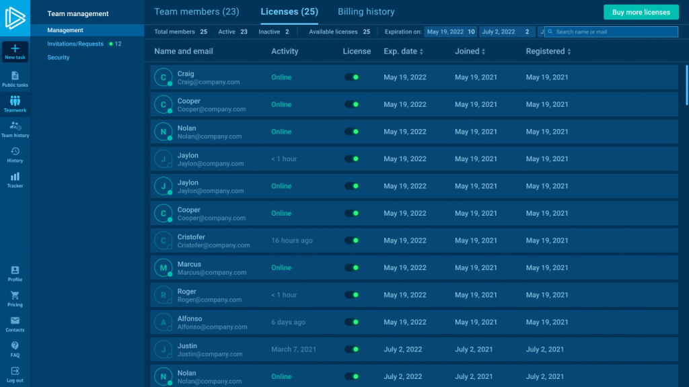The width and height of the screenshot is (689, 387).
Task: Open Profile from sidebar
Action: (x=15, y=273)
